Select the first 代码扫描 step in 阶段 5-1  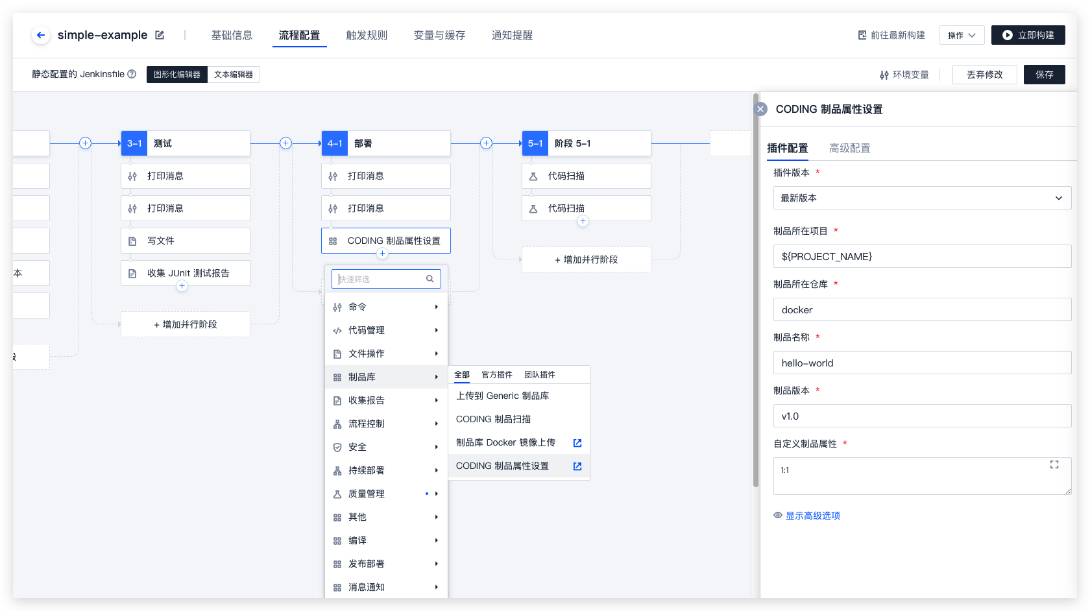[587, 176]
